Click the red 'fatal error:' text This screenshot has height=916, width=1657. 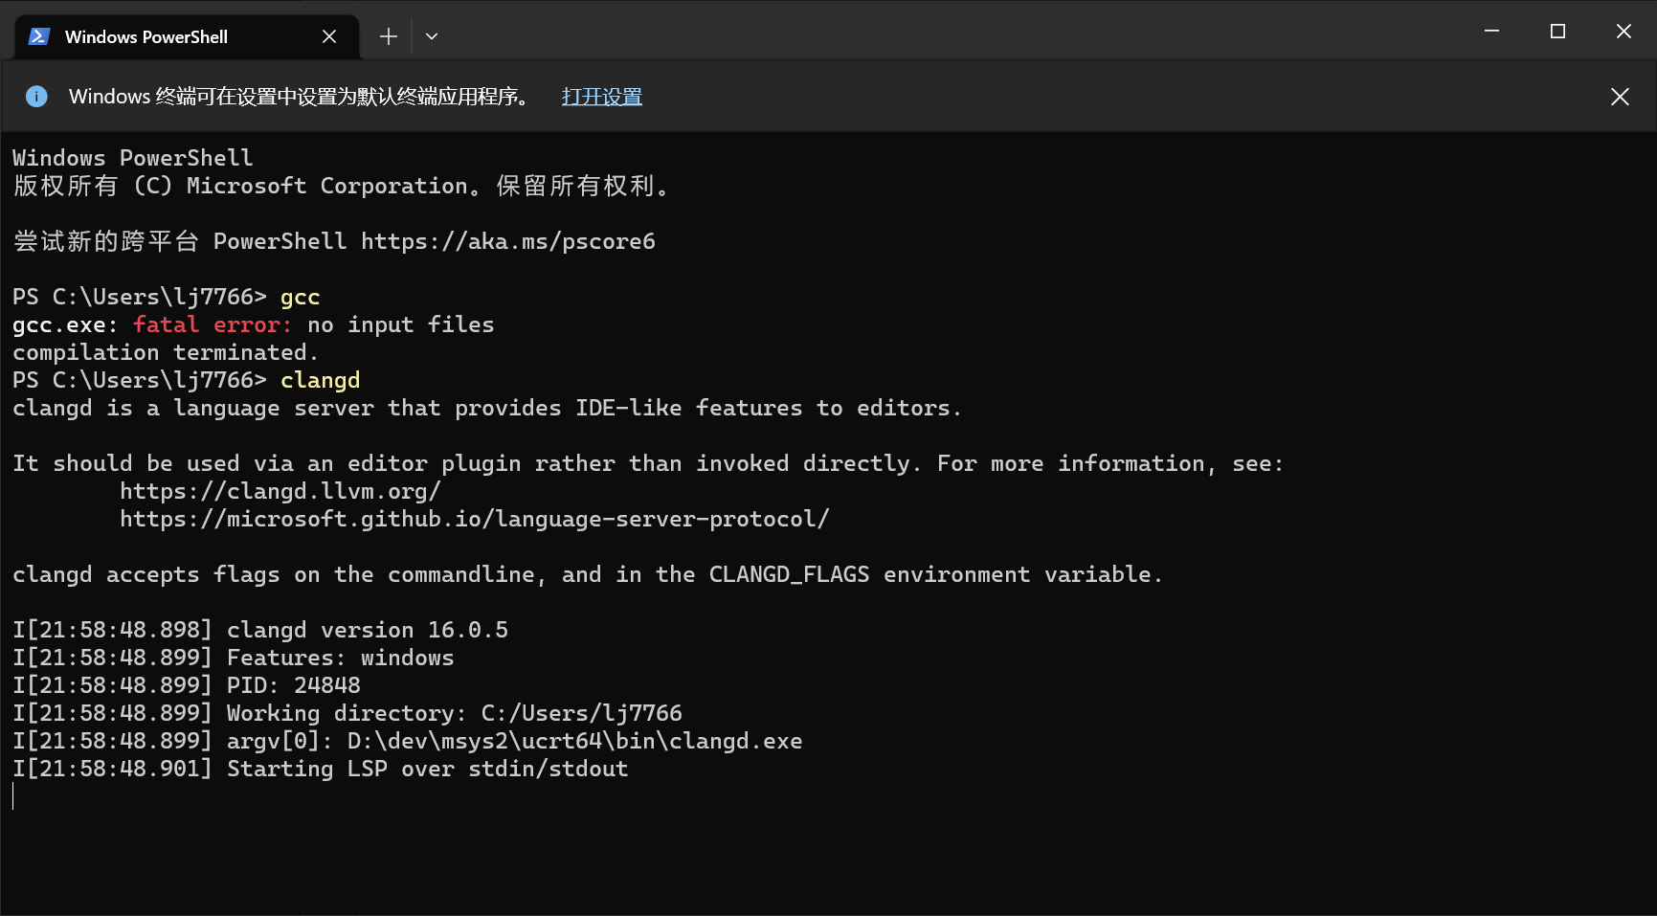tap(213, 324)
